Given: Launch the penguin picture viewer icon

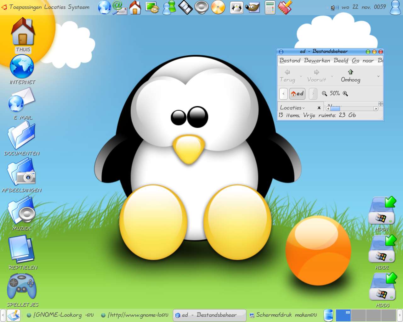Looking at the screenshot, I should pos(237,7).
